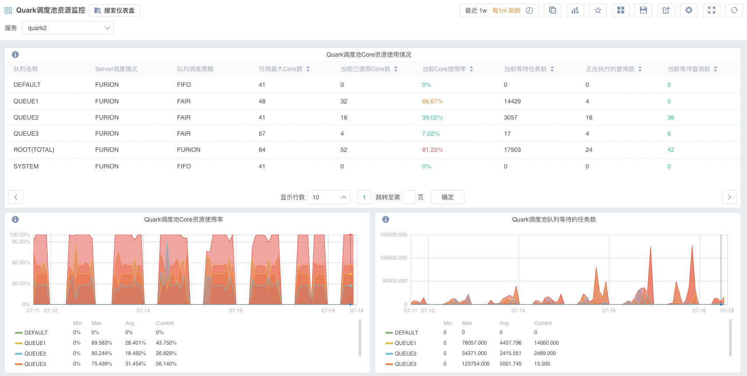The width and height of the screenshot is (747, 376).
Task: Open dashboard settings gear icon
Action: point(689,10)
